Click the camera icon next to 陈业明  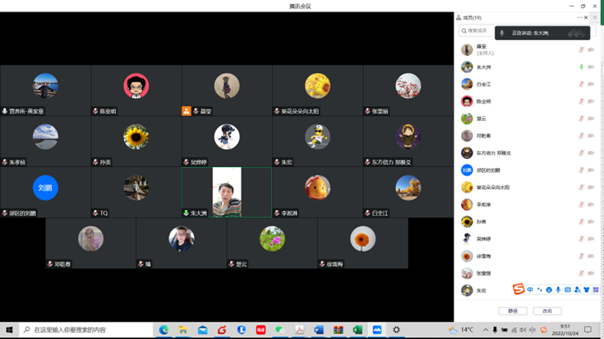click(x=591, y=101)
